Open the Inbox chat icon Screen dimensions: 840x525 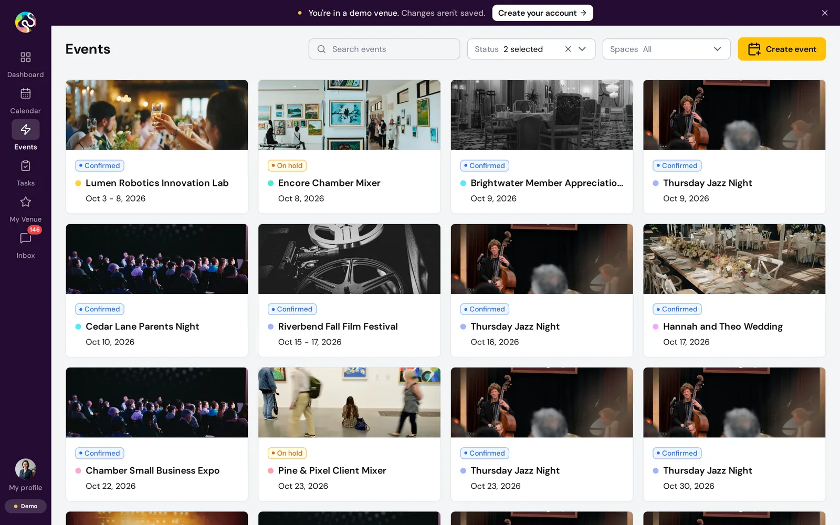25,238
